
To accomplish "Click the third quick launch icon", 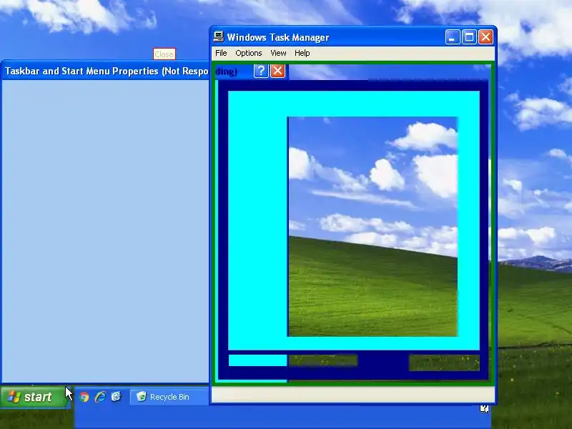I will tap(116, 397).
